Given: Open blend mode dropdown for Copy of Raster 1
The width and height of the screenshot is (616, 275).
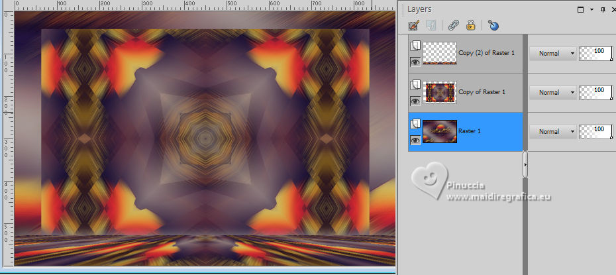Looking at the screenshot, I should click(x=553, y=93).
